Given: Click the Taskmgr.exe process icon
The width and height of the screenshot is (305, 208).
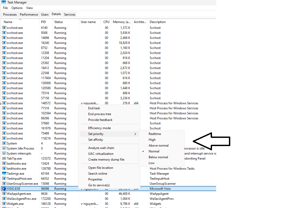Looking at the screenshot, I should coord(4,173).
